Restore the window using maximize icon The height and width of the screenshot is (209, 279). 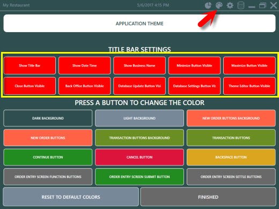(262, 5)
